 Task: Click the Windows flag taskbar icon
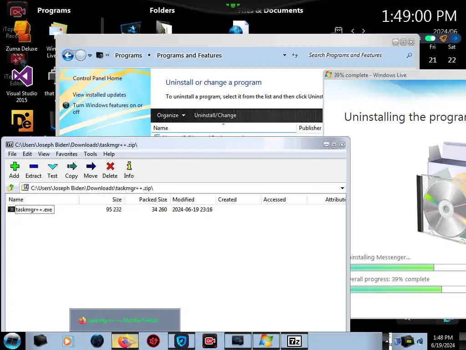click(x=266, y=341)
